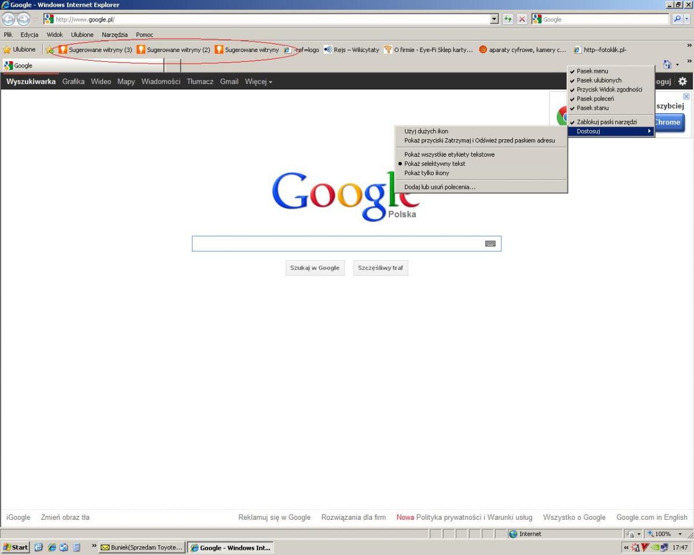694x555 pixels.
Task: Click the search magnifier button
Action: point(677,19)
